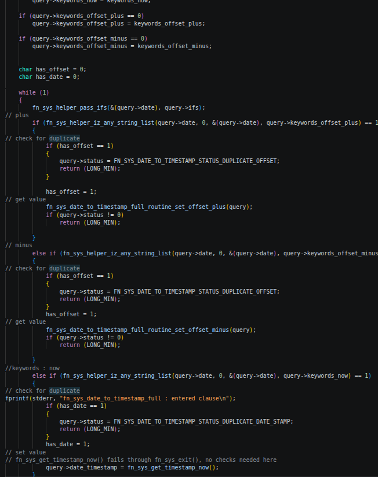Click the if line checking query->keywords_offset_plus list
Screen dimensions: 378x477
coord(205,123)
